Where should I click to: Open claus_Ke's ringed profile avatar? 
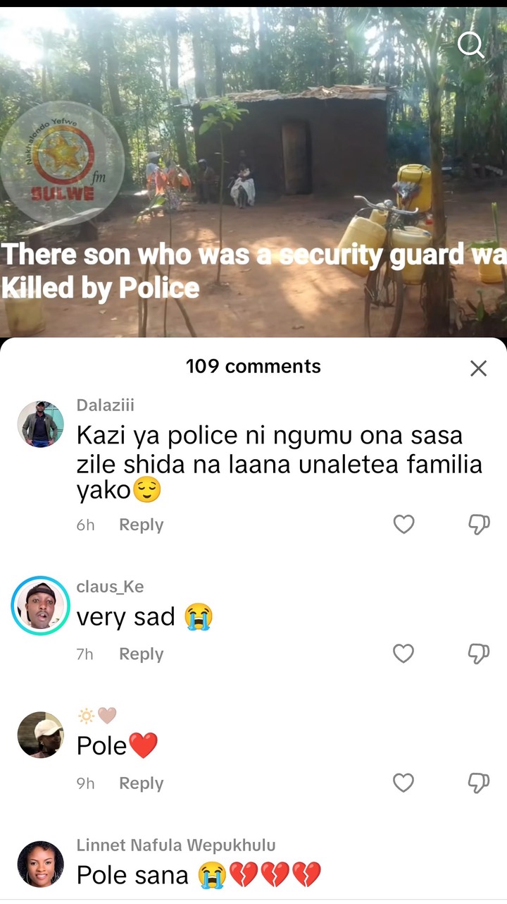coord(40,606)
